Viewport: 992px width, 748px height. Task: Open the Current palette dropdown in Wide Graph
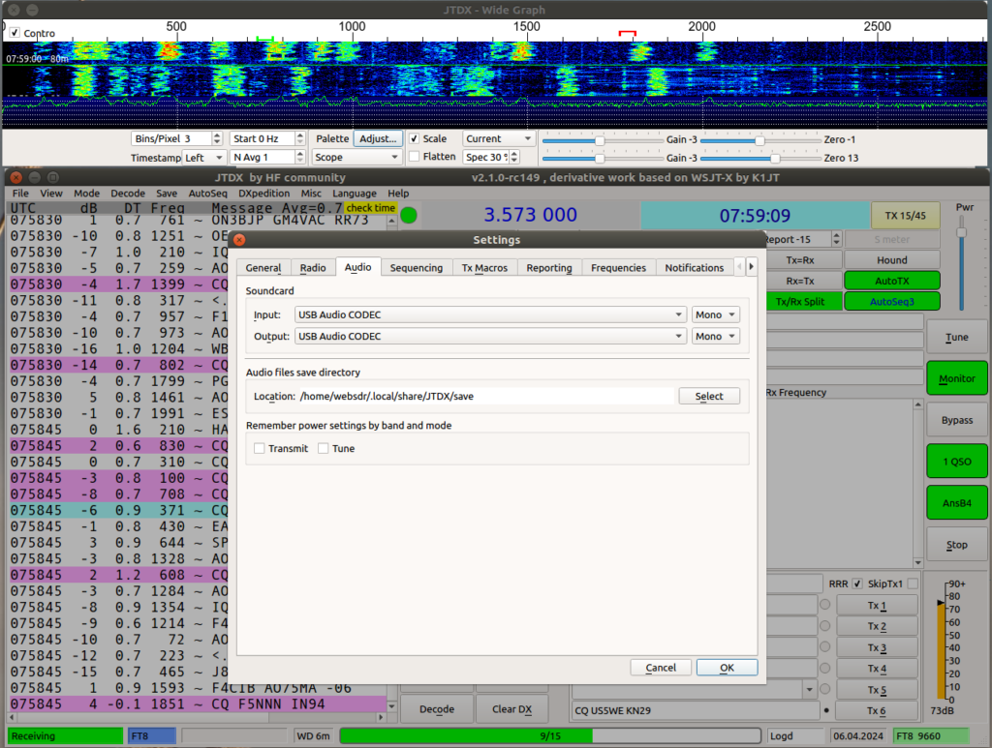pyautogui.click(x=498, y=138)
